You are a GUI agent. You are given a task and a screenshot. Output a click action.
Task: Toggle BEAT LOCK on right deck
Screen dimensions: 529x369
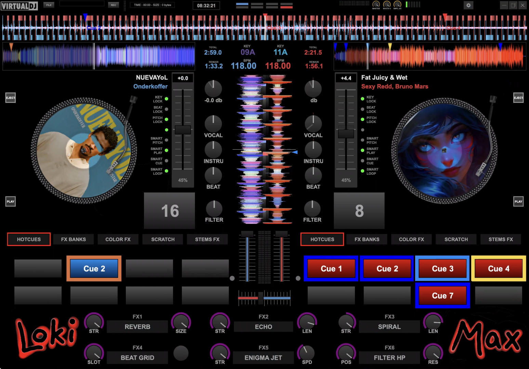point(362,109)
